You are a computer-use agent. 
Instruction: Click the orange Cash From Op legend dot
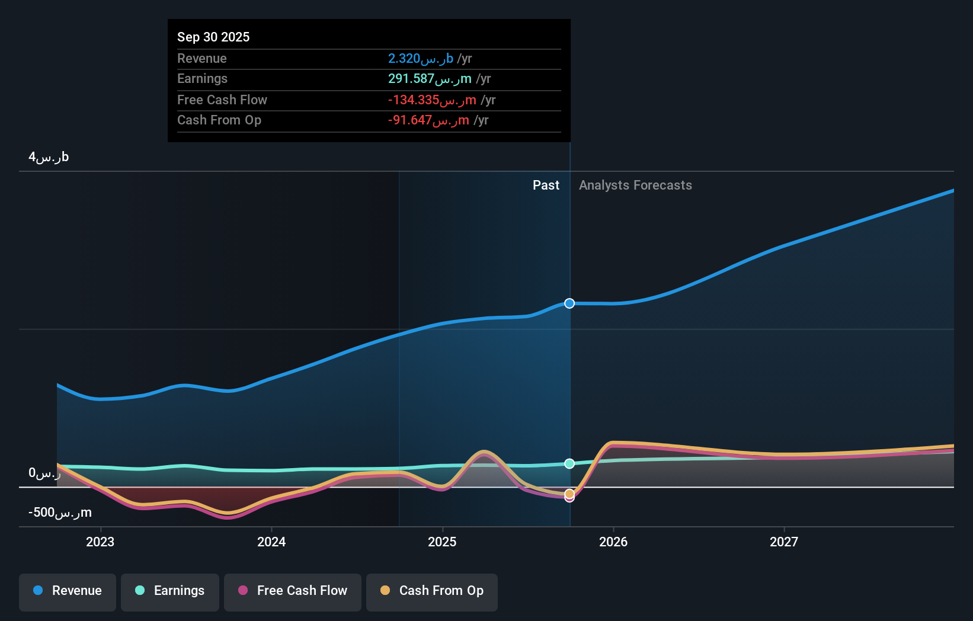pos(385,591)
